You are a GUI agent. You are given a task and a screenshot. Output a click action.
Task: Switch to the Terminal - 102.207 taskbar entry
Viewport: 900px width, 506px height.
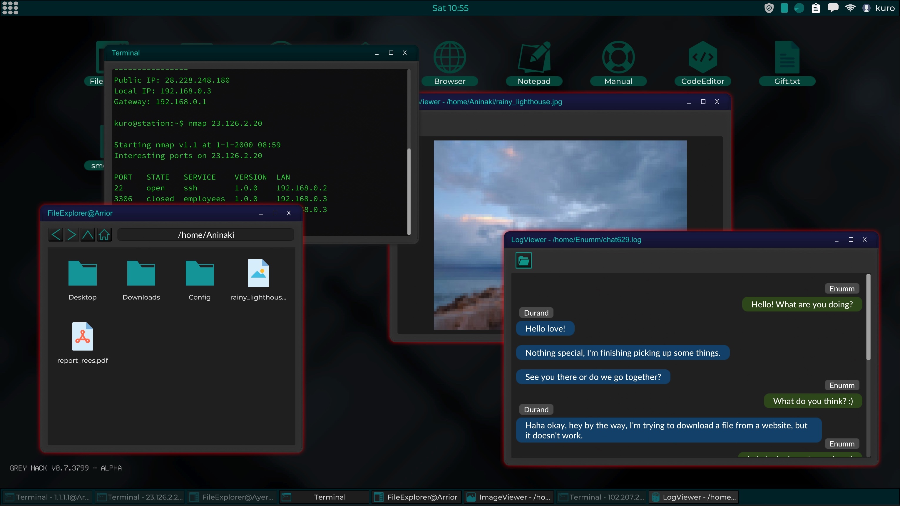pyautogui.click(x=601, y=497)
